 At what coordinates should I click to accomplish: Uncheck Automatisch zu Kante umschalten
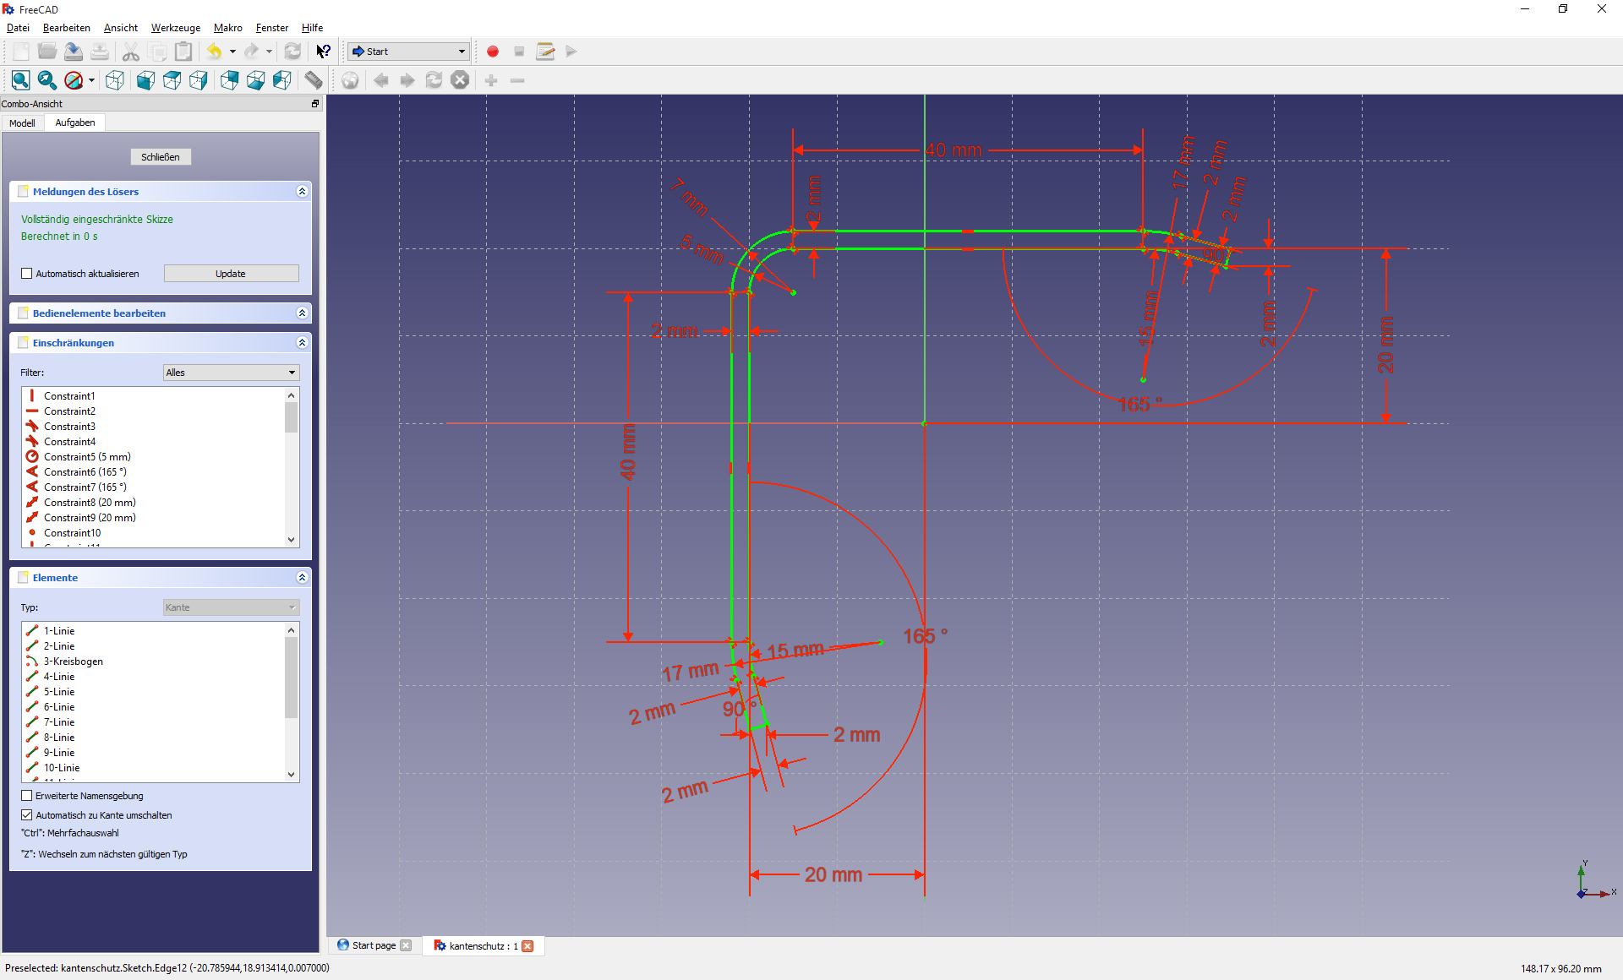(27, 815)
